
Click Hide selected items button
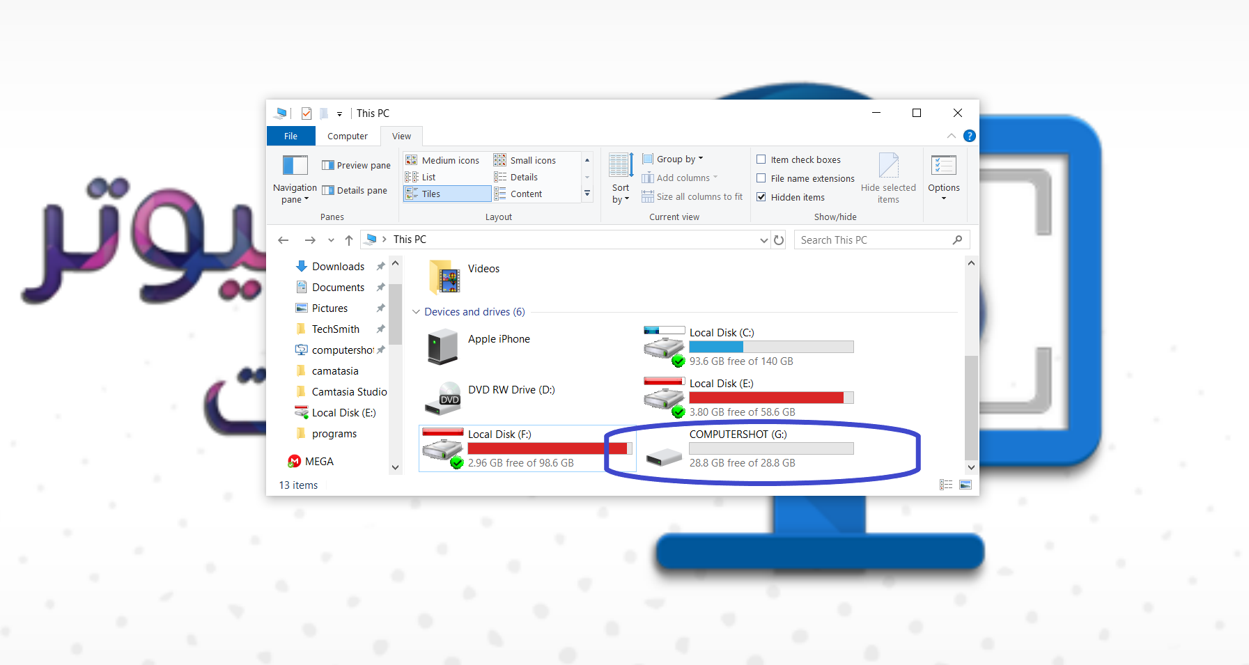click(x=888, y=179)
